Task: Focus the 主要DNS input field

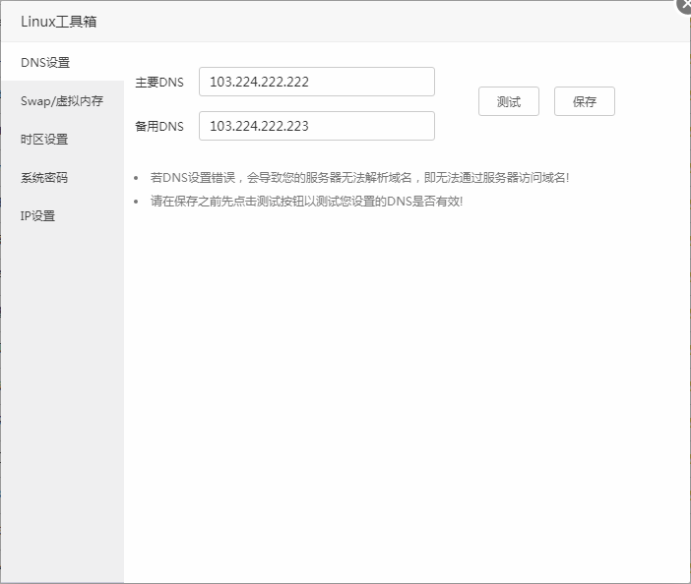Action: (x=316, y=82)
